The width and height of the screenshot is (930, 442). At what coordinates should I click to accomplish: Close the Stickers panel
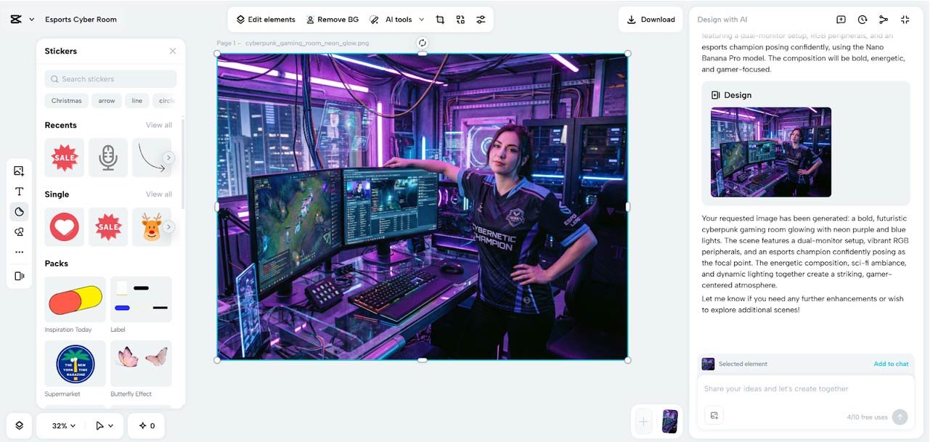tap(172, 51)
